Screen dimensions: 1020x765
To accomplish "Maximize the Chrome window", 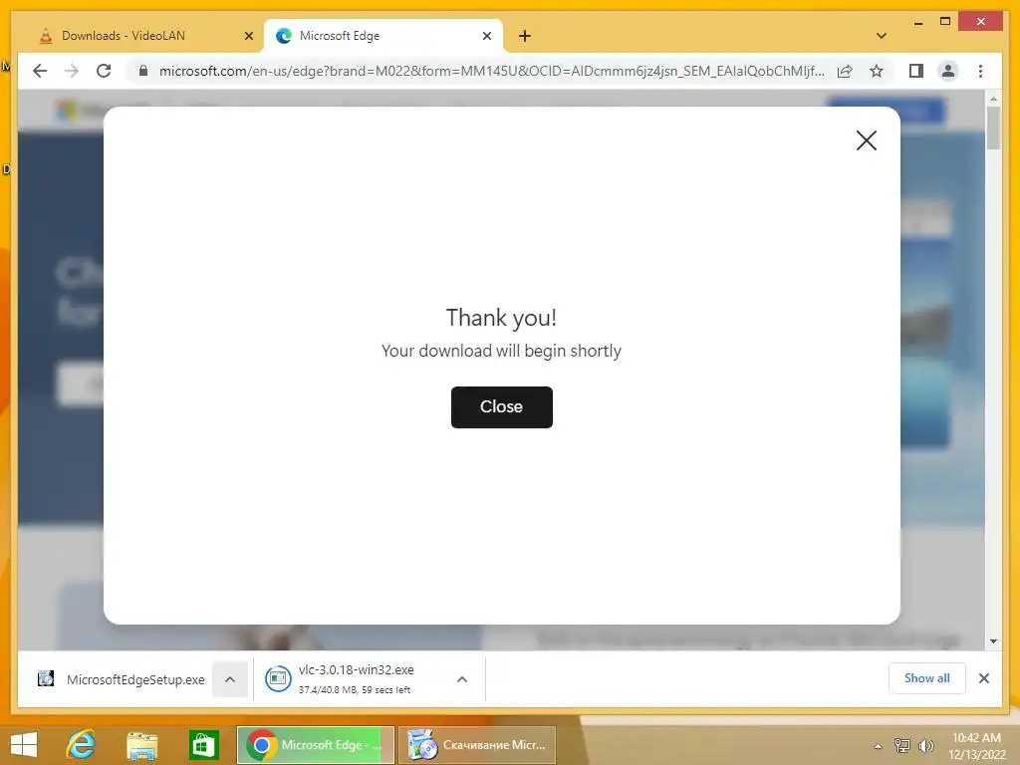I will tap(945, 22).
